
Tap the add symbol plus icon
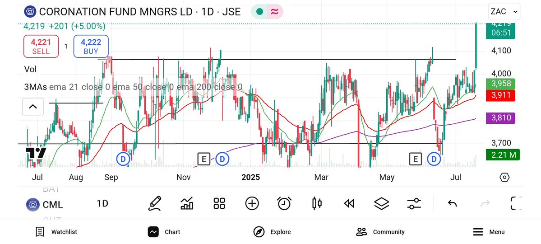click(x=252, y=203)
